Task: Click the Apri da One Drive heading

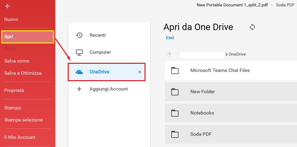Action: (198, 27)
